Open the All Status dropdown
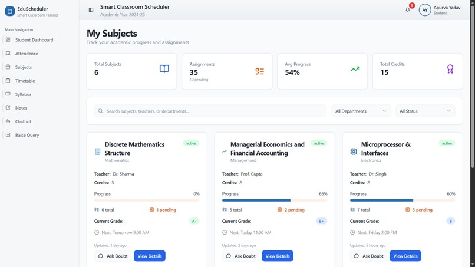 (x=425, y=111)
